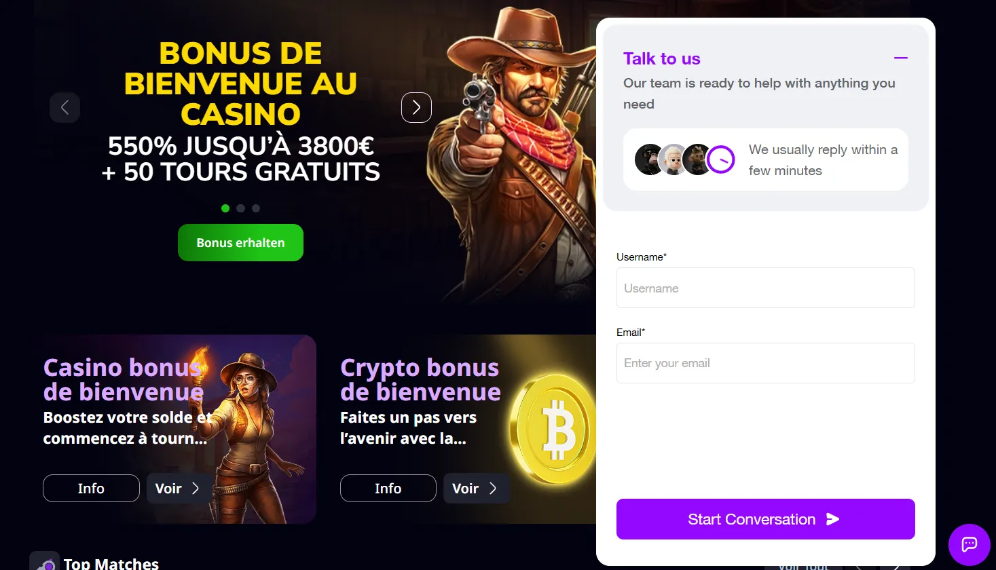The height and width of the screenshot is (570, 996).
Task: Go to previous banner slide arrow
Action: coord(64,107)
